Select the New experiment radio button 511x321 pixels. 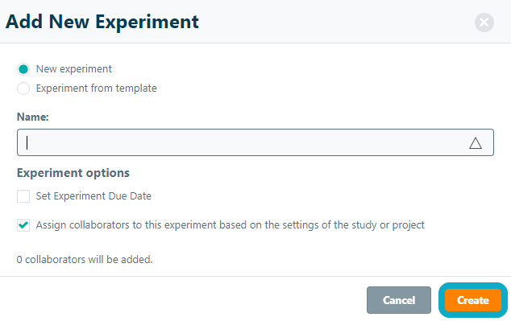coord(23,69)
